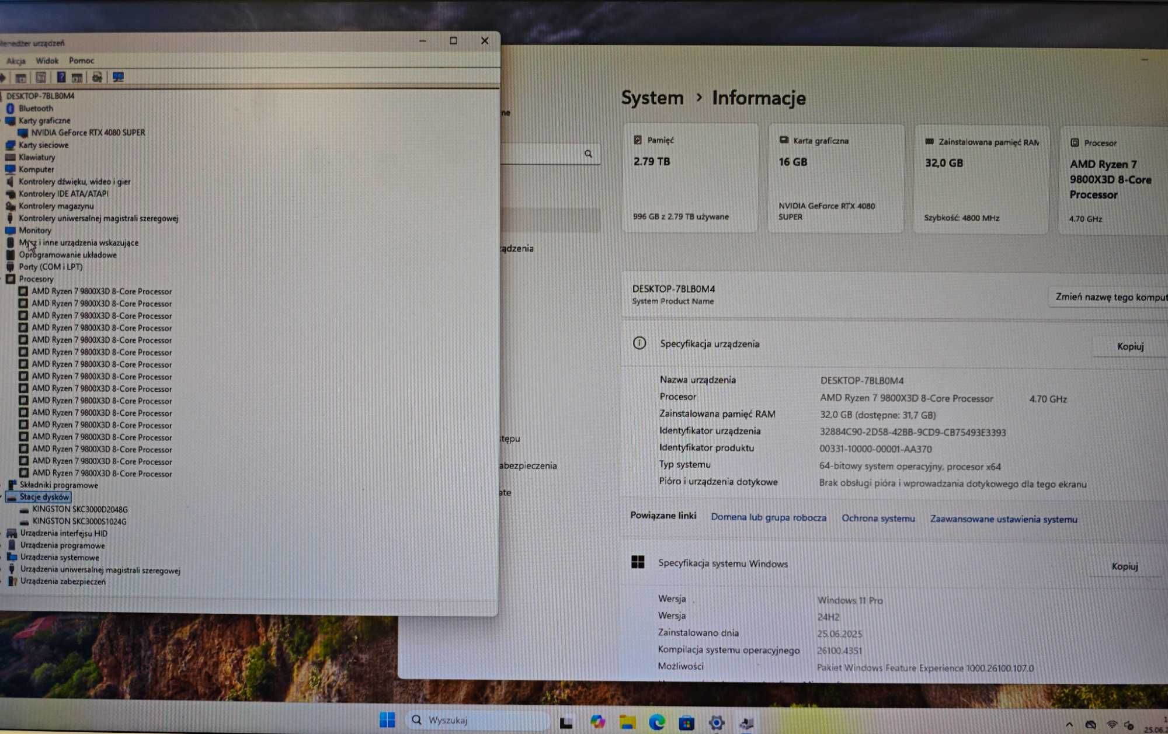Select Kontrolery dźwięku, wideo i gier
1168x734 pixels.
click(74, 182)
